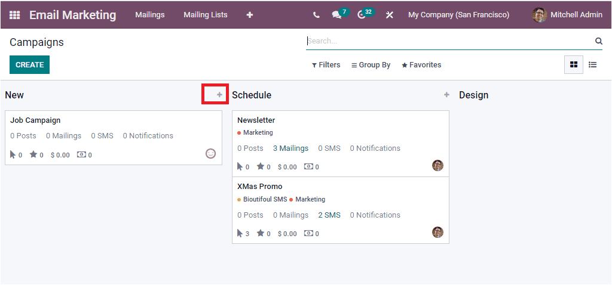Screen dimensions: 612x285
Task: Click the plus icon in top navbar
Action: point(250,15)
